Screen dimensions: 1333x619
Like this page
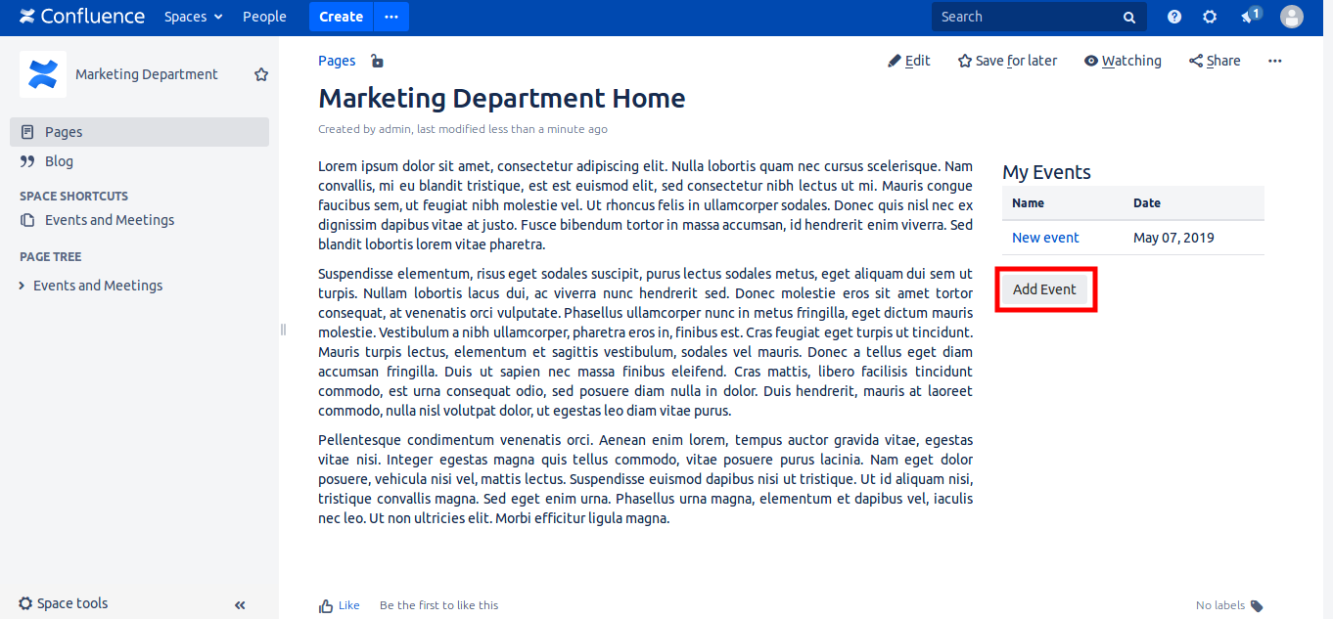340,605
